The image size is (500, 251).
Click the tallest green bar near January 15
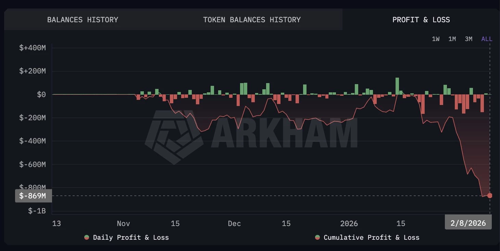point(397,85)
